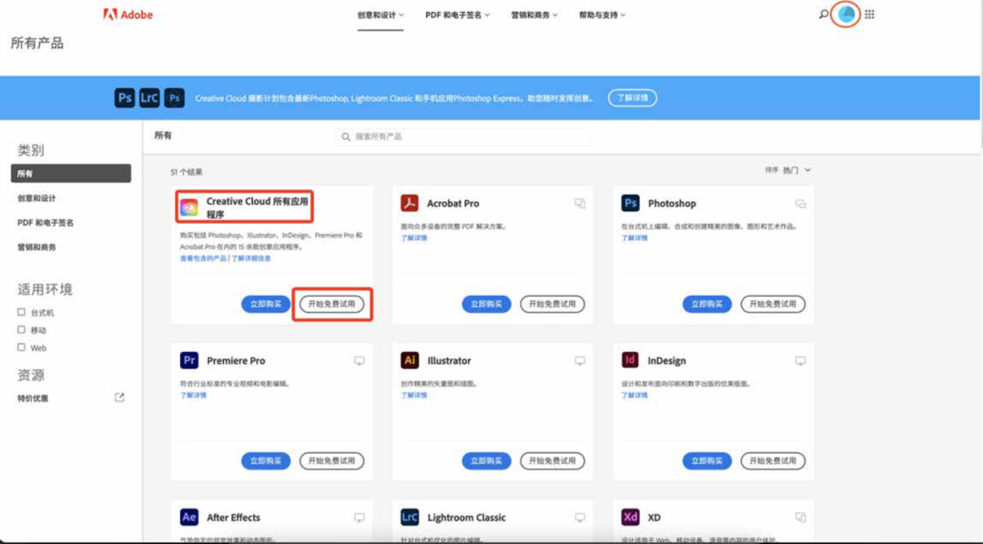Click the Adobe logo
Screen dimensions: 983x544
(x=128, y=15)
